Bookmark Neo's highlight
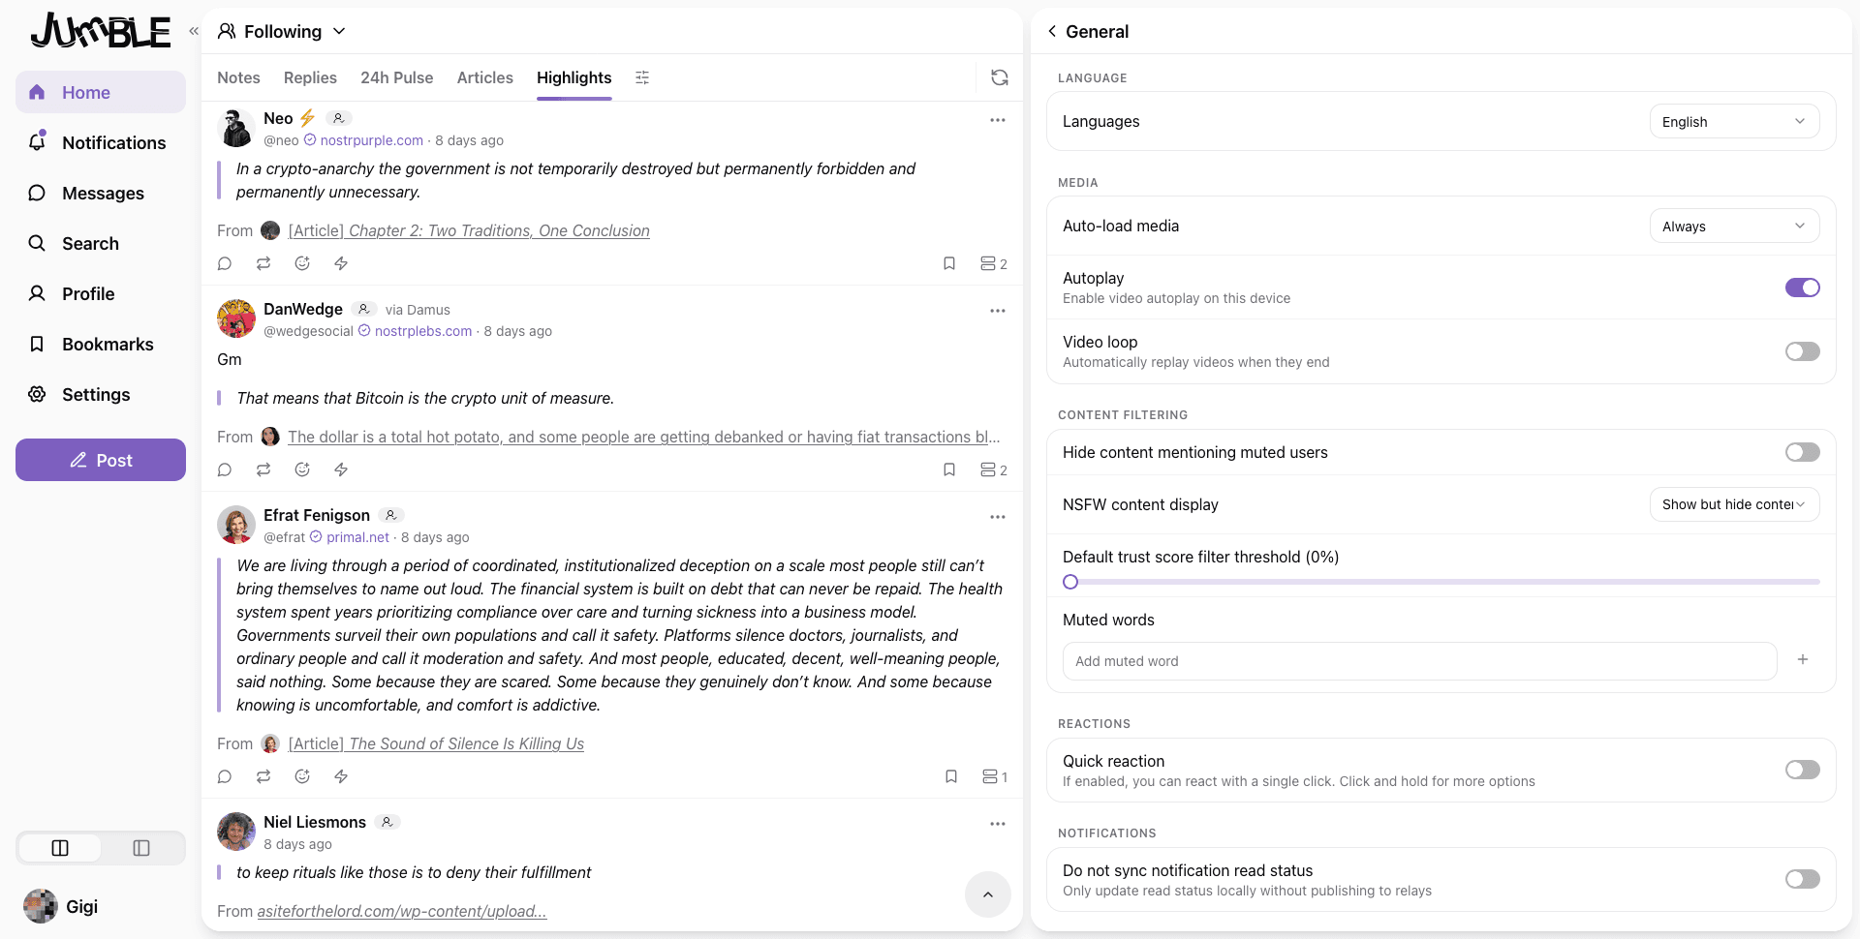 click(949, 263)
